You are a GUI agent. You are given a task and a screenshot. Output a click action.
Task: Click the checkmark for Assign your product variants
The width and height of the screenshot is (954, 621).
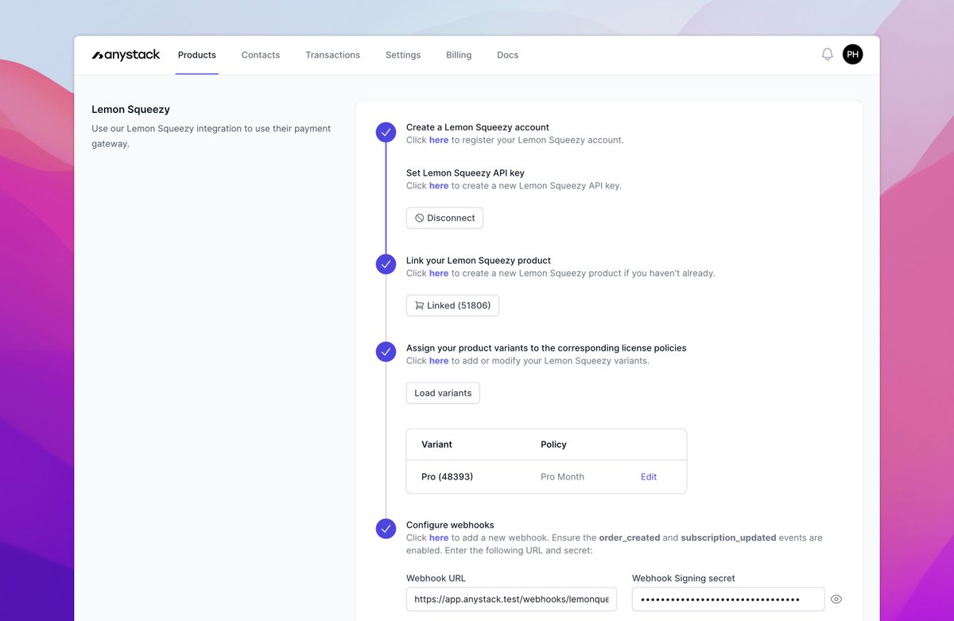pyautogui.click(x=386, y=351)
